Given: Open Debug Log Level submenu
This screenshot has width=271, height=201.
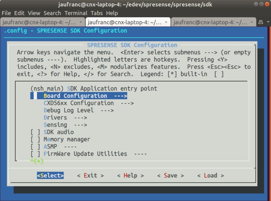Looking at the screenshot, I should coord(79,110).
